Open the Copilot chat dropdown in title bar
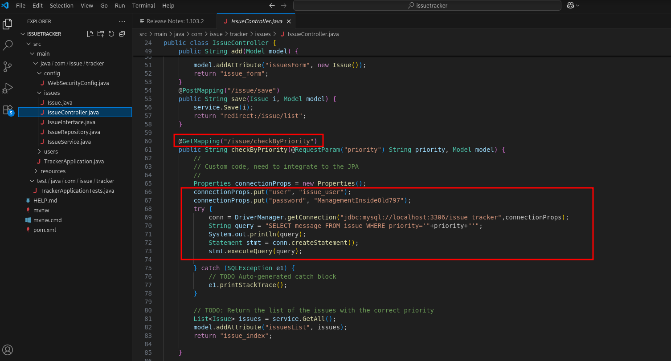Viewport: 671px width, 361px height. 578,6
